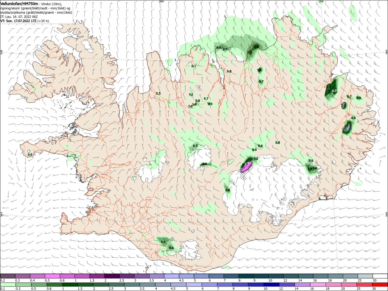
Task: Click the '15W' longitude label at top
Action: pyautogui.click(x=321, y=2)
